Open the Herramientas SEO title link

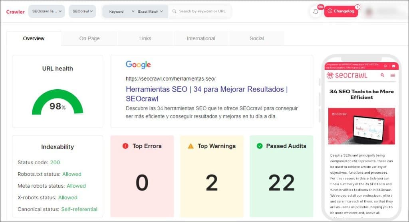tap(206, 94)
